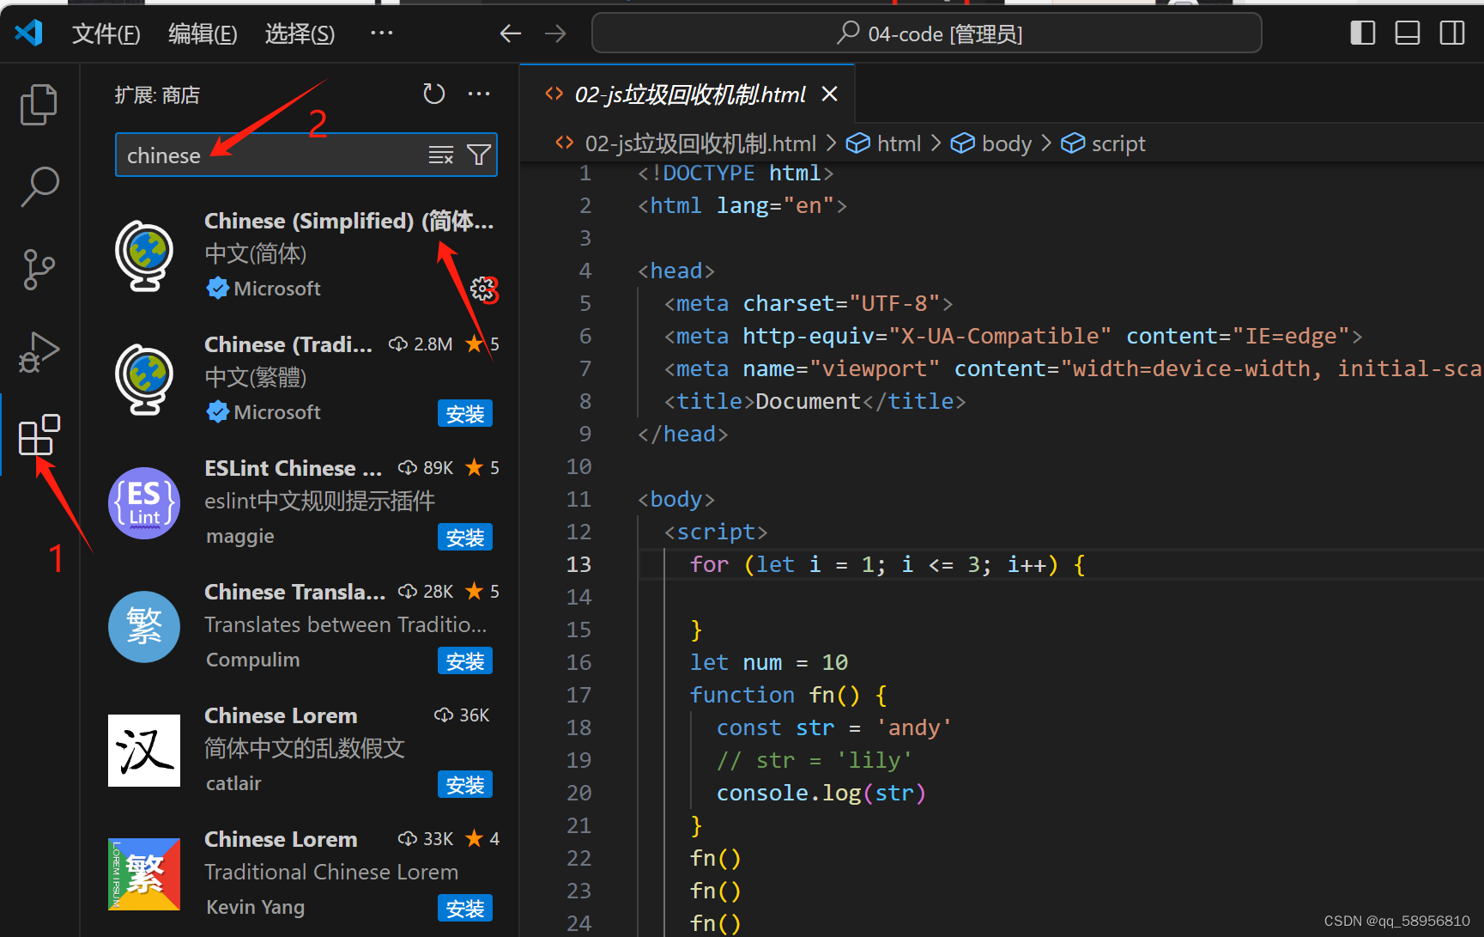
Task: Click the <html lang="en"> line
Action: [x=742, y=205]
